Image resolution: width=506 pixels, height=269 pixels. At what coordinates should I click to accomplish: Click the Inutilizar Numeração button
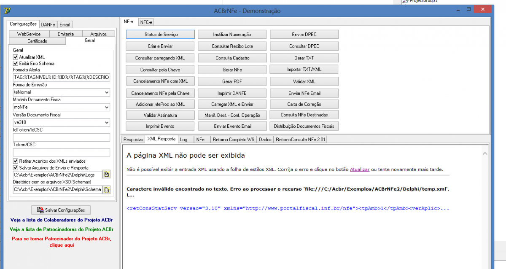[x=232, y=34]
